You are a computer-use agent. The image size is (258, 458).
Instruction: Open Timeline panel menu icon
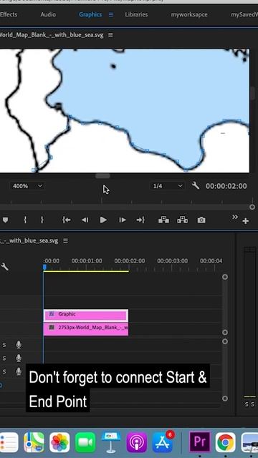tap(65, 240)
